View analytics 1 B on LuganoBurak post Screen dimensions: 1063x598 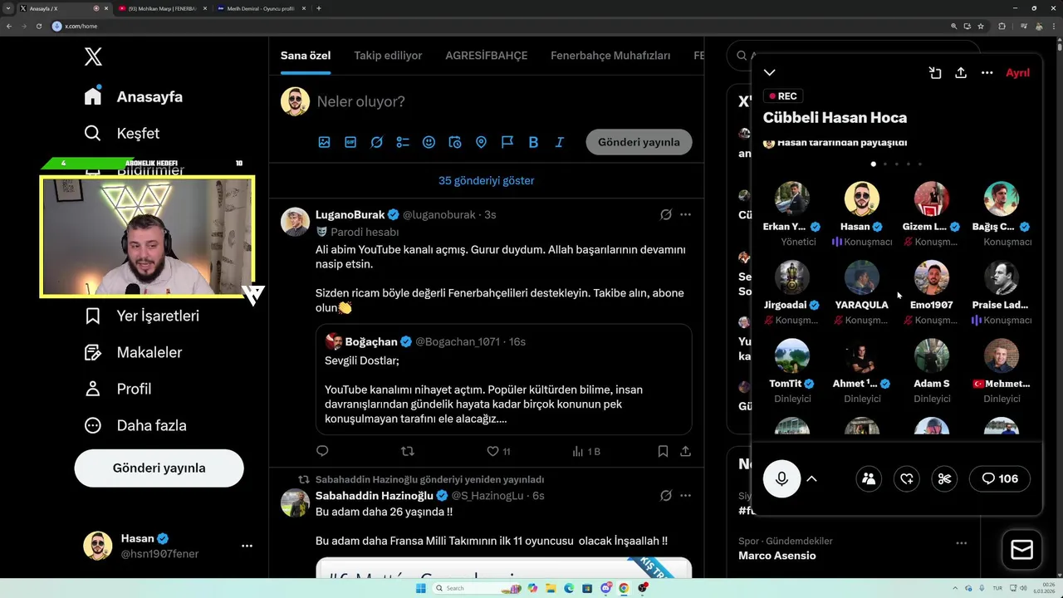586,451
